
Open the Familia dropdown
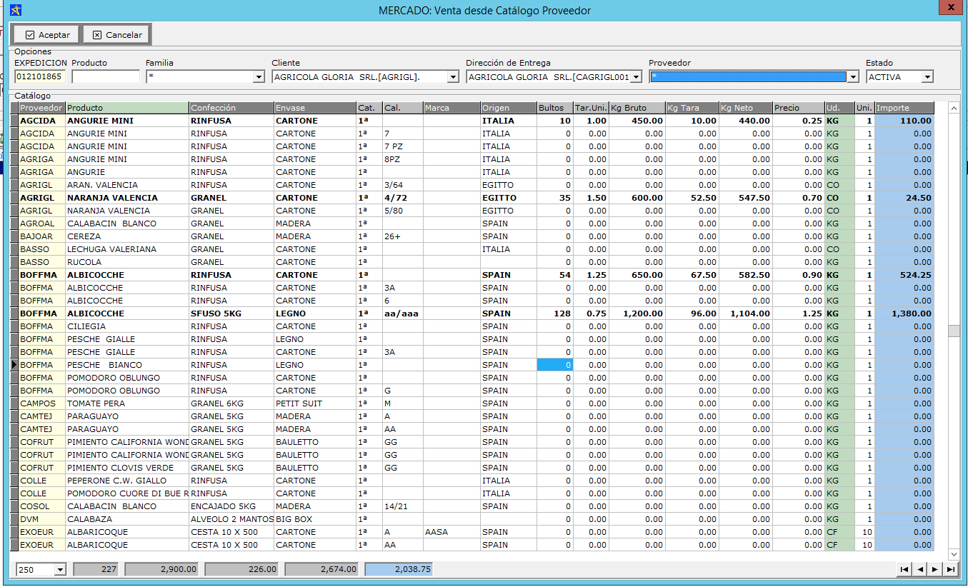pos(259,77)
